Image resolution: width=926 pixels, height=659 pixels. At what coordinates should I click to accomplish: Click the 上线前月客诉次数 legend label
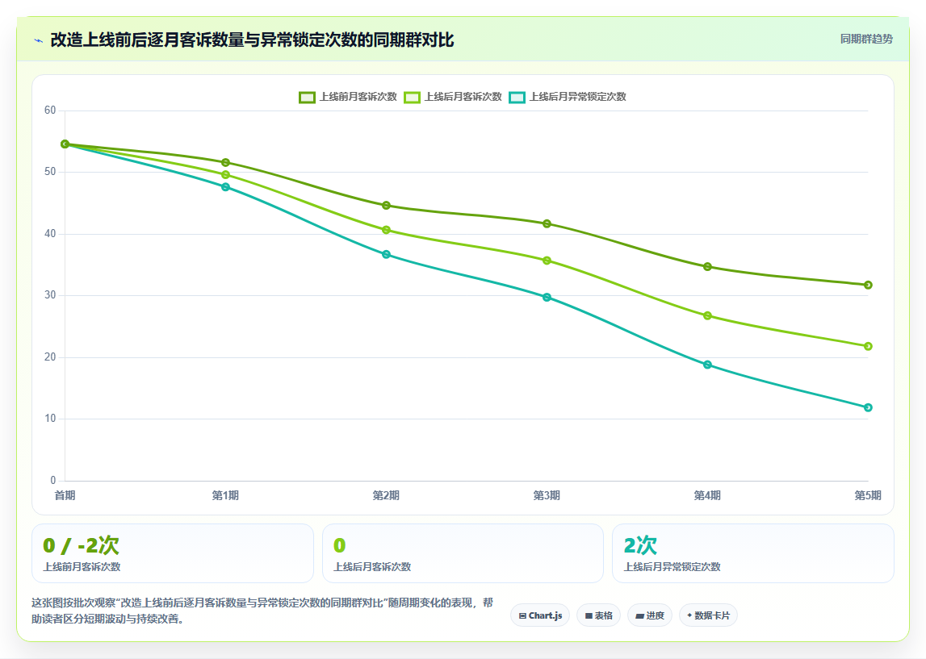click(x=358, y=97)
